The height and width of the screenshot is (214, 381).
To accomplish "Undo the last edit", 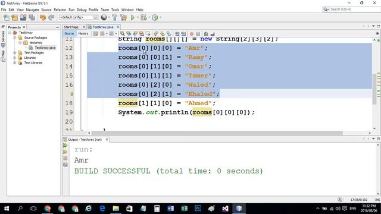I will (43, 17).
